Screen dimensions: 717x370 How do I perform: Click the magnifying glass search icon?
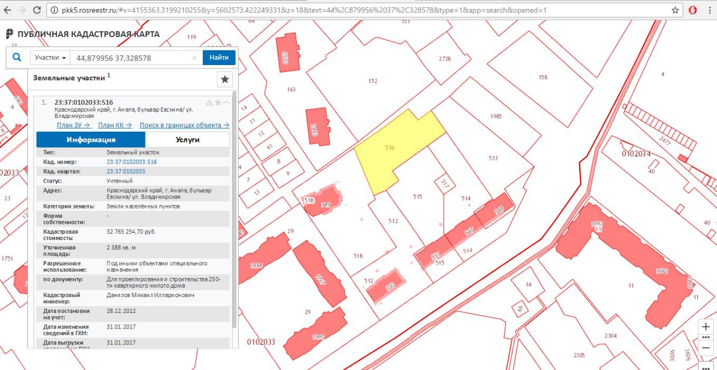coord(17,57)
